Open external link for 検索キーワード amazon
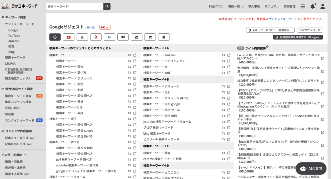 click(x=229, y=55)
